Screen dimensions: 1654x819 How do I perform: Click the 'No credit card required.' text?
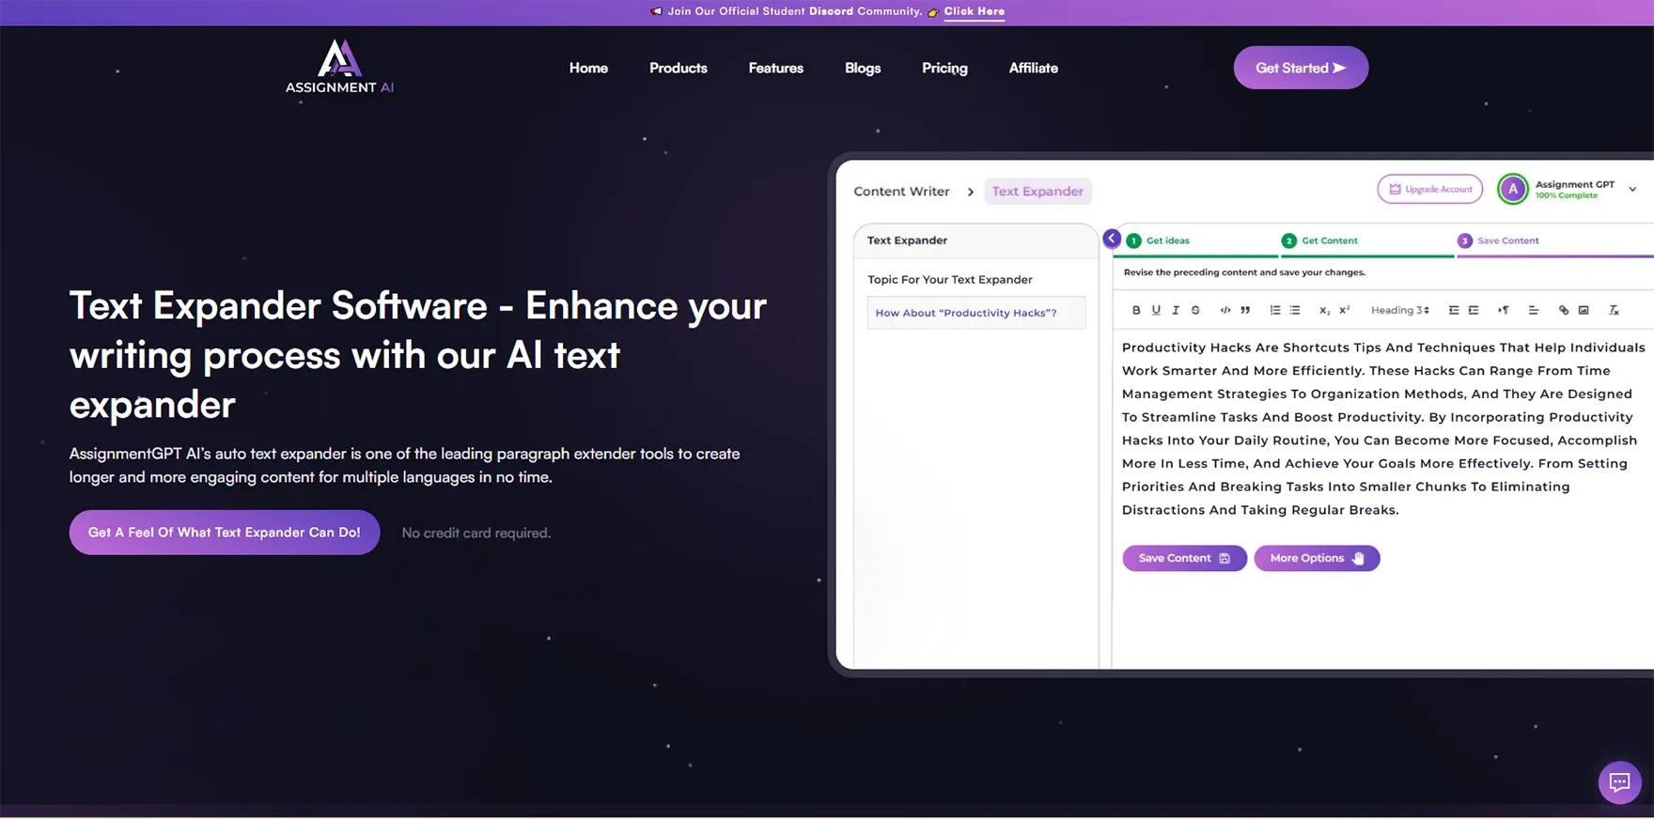point(476,533)
